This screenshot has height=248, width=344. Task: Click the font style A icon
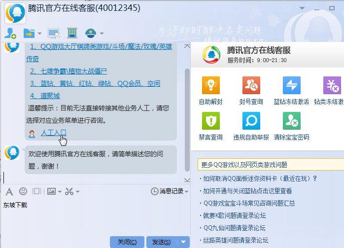click(x=9, y=192)
